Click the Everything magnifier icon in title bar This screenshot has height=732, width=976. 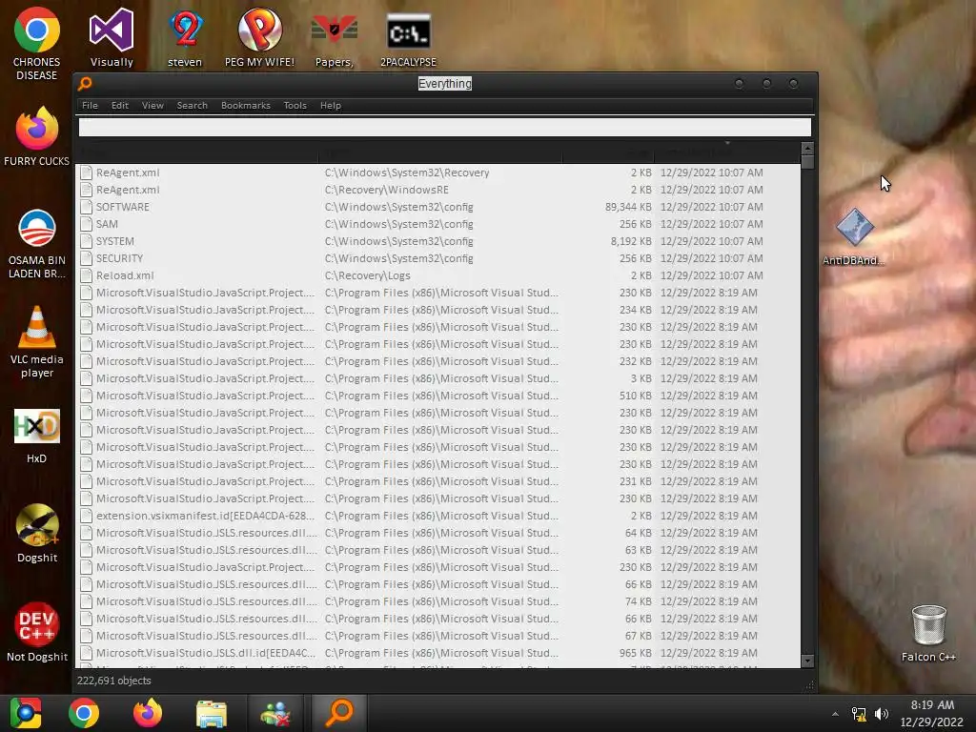(85, 84)
